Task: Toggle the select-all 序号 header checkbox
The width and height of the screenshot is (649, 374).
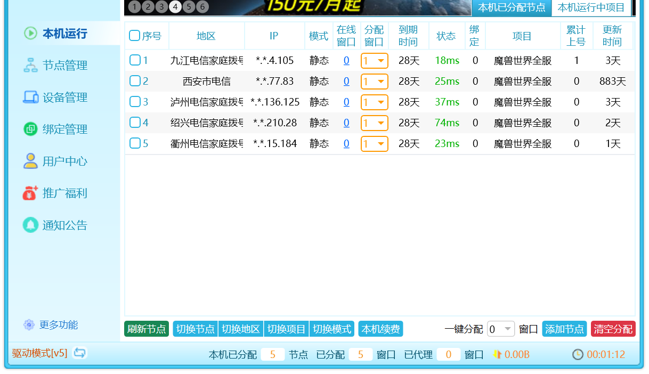Action: pyautogui.click(x=135, y=36)
